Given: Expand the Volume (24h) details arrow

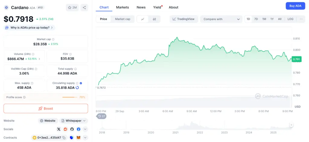Looking at the screenshot, I should click(x=40, y=59).
